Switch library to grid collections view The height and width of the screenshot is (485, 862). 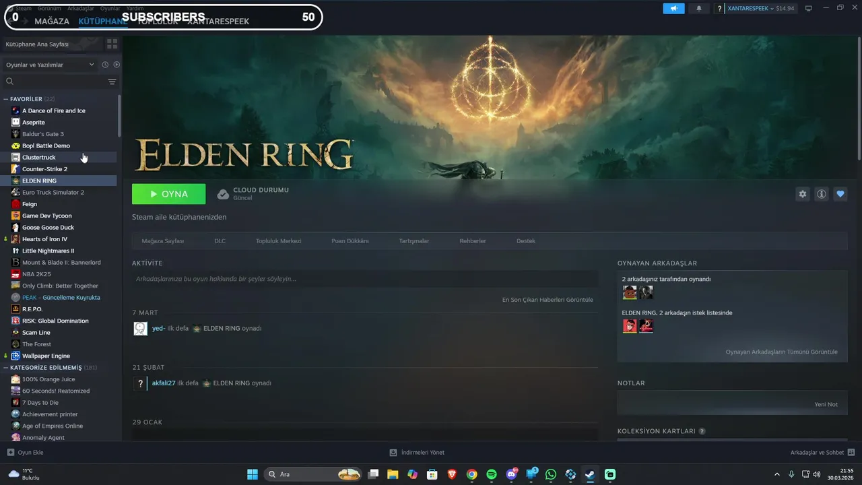pos(112,44)
